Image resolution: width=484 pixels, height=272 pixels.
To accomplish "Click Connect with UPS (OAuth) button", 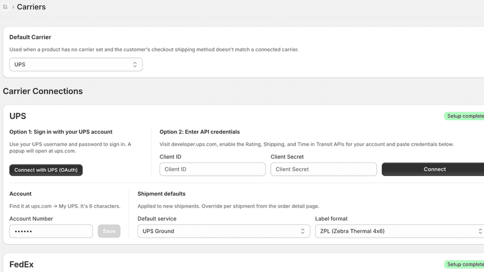I will (46, 170).
